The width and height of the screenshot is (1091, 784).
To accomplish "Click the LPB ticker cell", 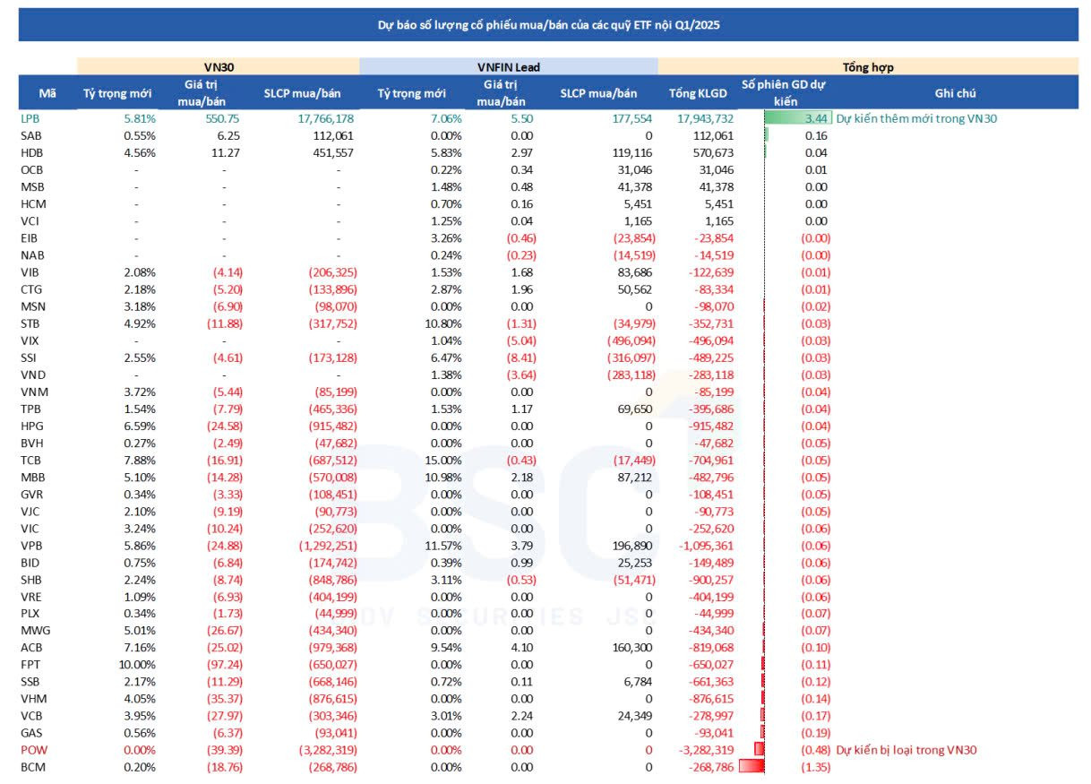I will pos(30,118).
